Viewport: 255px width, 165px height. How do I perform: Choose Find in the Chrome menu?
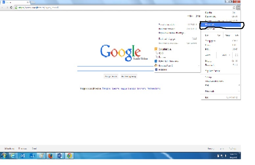[221, 45]
